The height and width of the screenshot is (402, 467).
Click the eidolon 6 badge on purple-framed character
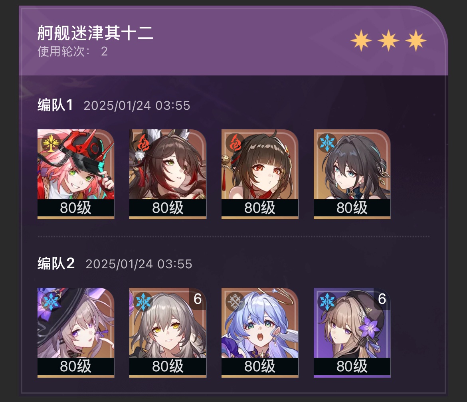pos(382,299)
